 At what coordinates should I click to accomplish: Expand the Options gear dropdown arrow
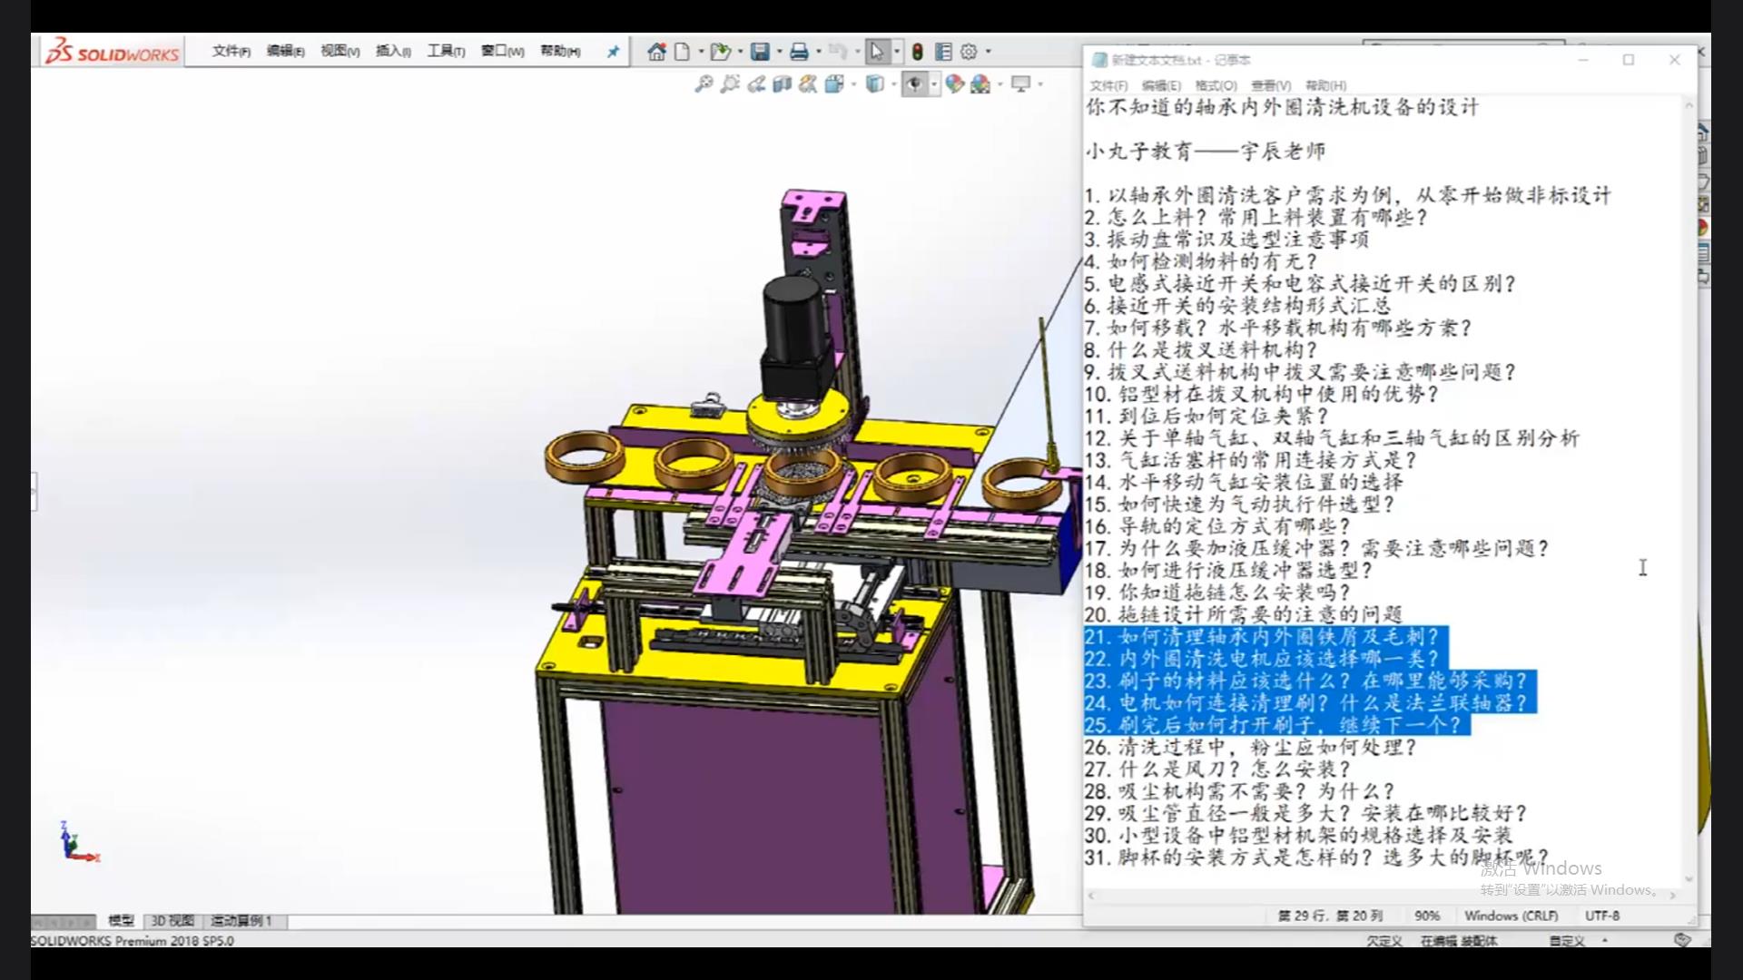(989, 52)
